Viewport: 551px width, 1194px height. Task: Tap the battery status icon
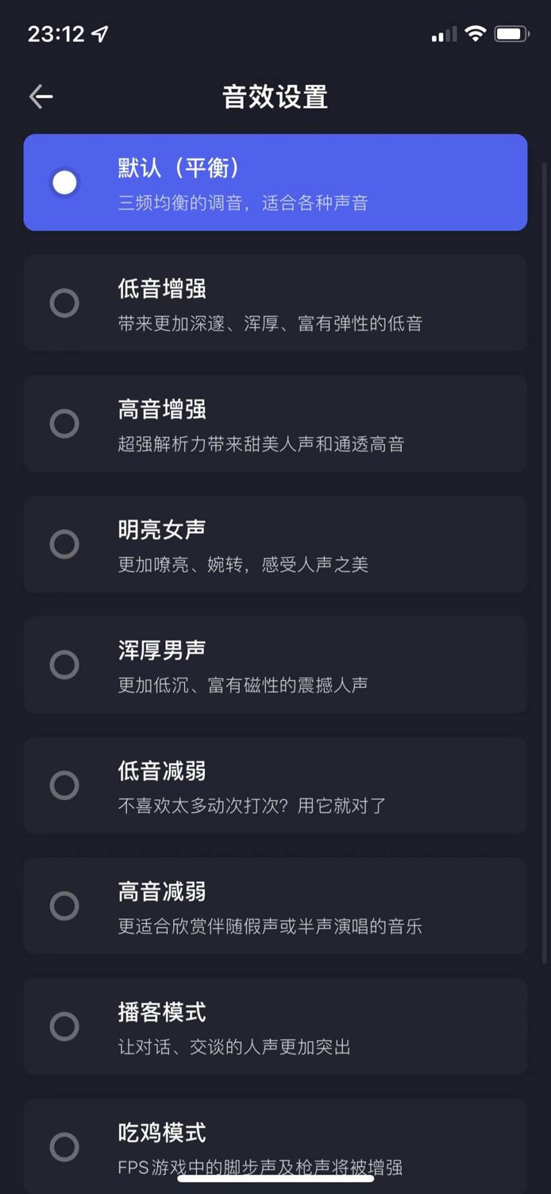click(512, 33)
